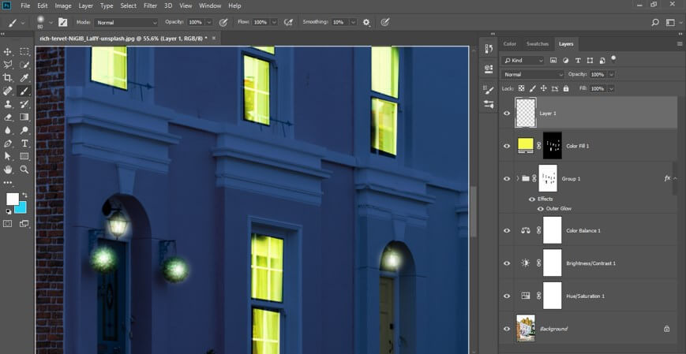Screen dimensions: 686x354
Task: Select the Move tool
Action: tap(8, 51)
